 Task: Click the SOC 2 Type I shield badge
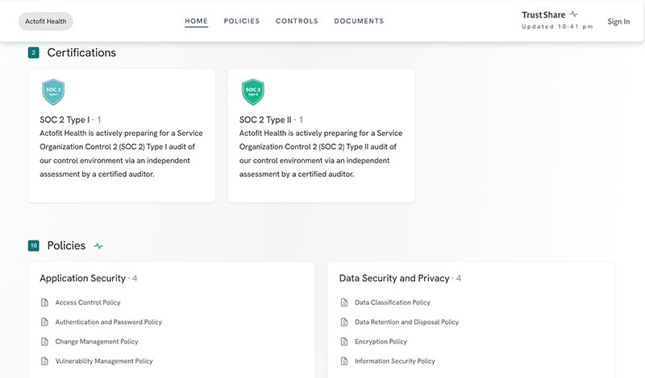(53, 92)
